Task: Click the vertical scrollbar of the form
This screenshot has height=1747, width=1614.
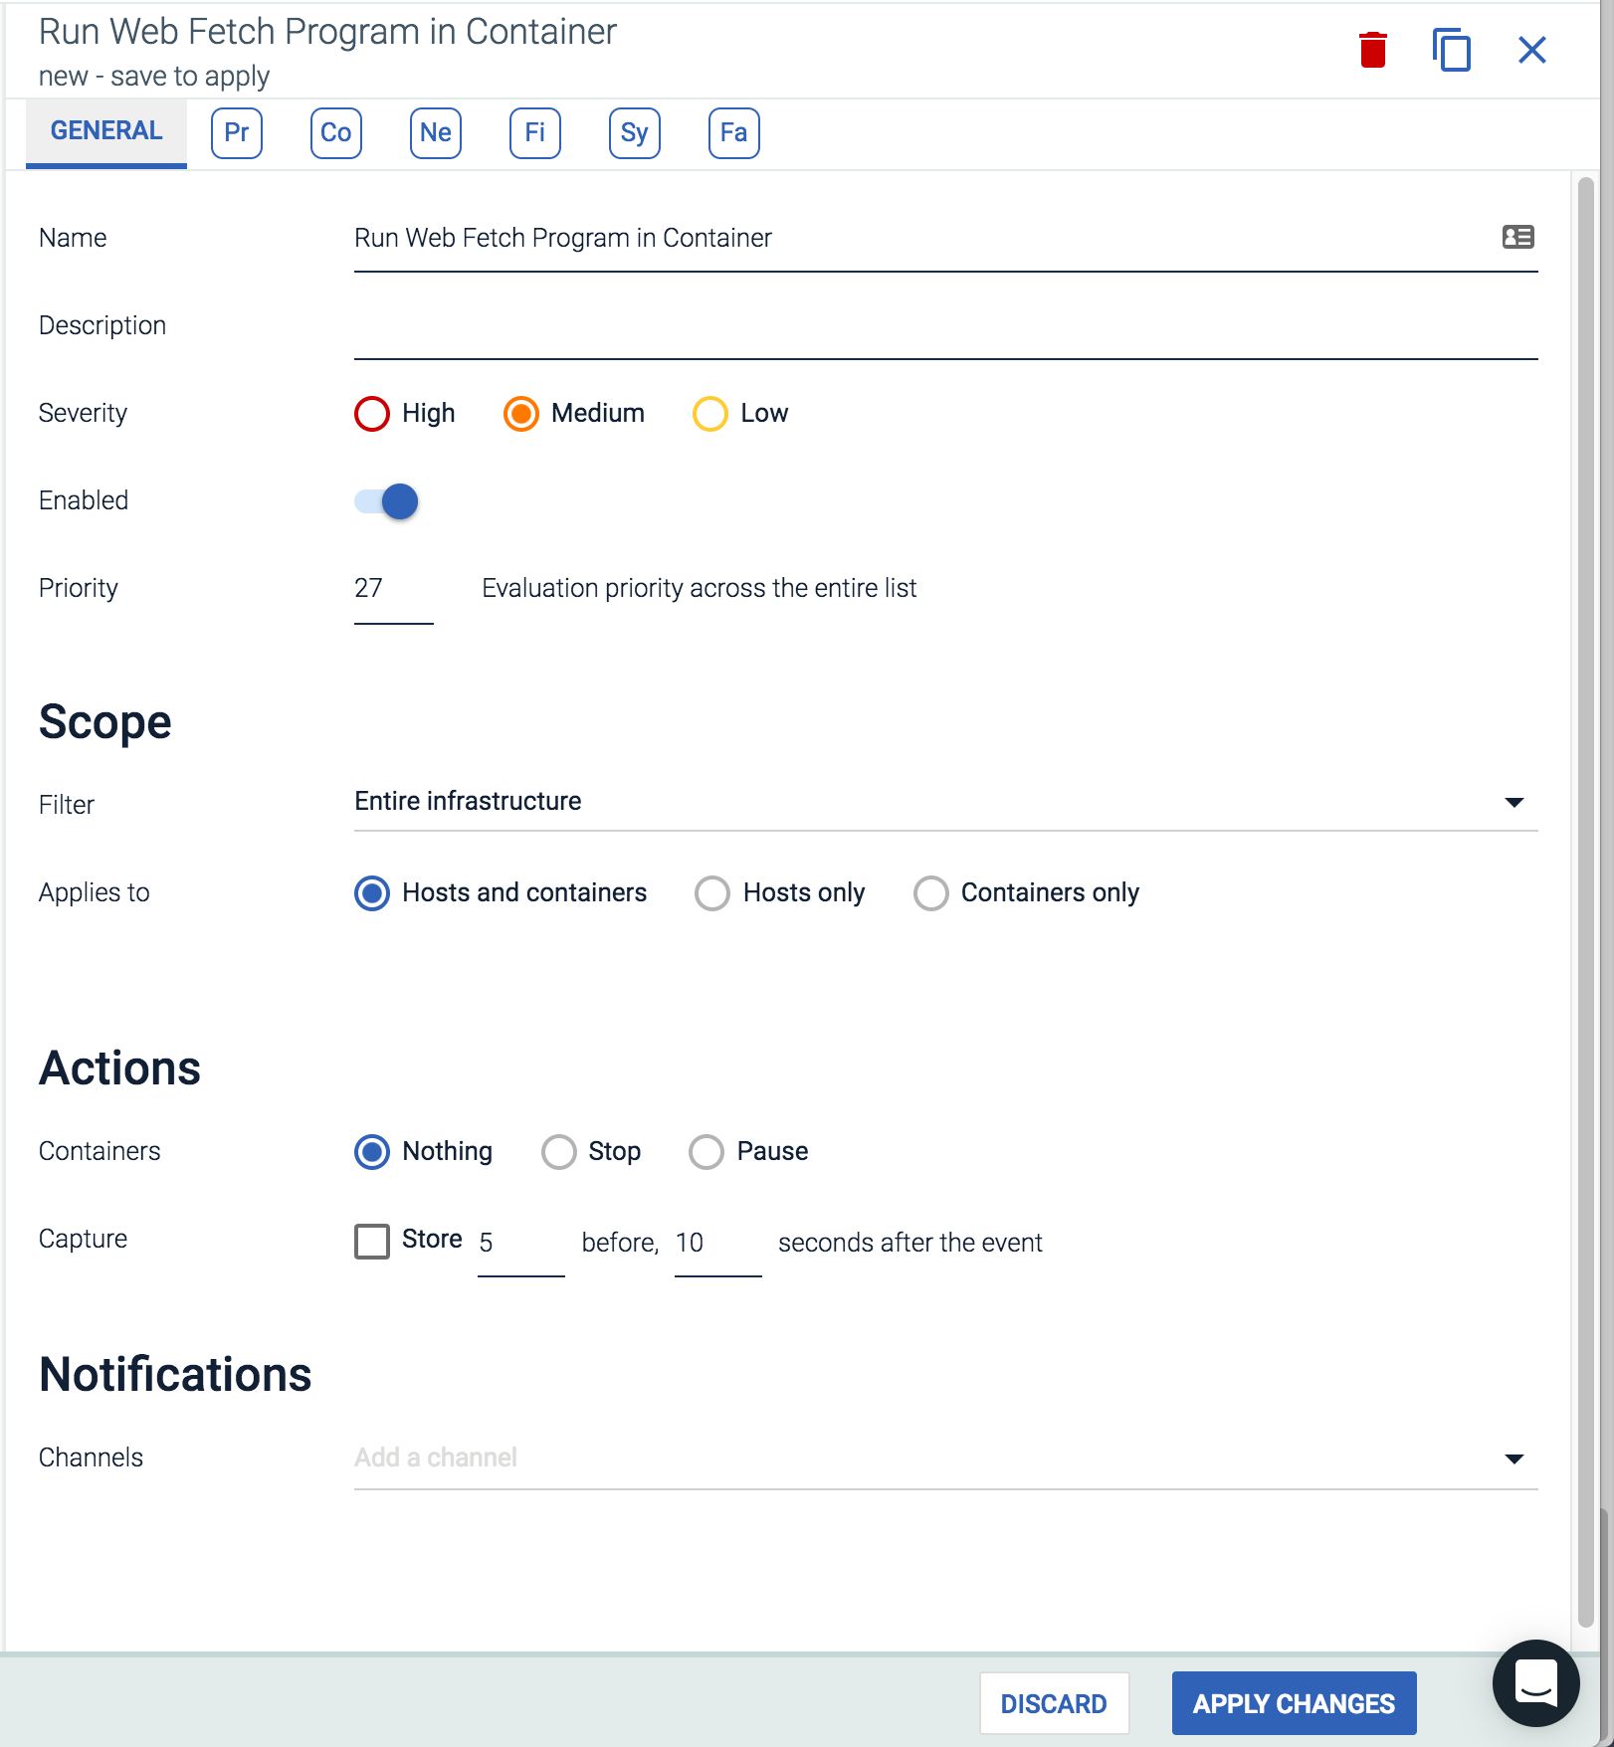Action: 1586,900
